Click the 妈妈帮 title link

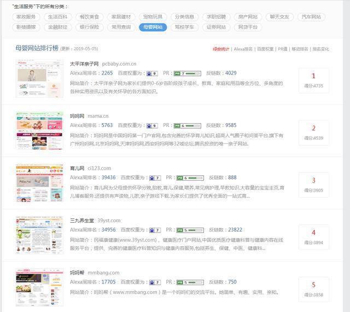(77, 273)
